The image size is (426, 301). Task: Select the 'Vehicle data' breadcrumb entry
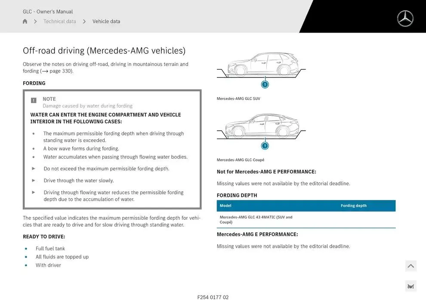click(x=106, y=21)
